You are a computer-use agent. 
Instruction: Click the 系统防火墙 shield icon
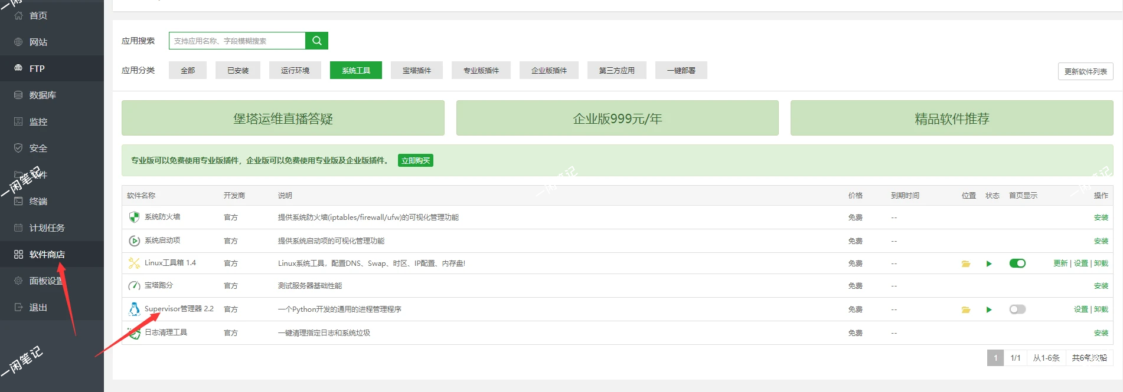point(134,217)
